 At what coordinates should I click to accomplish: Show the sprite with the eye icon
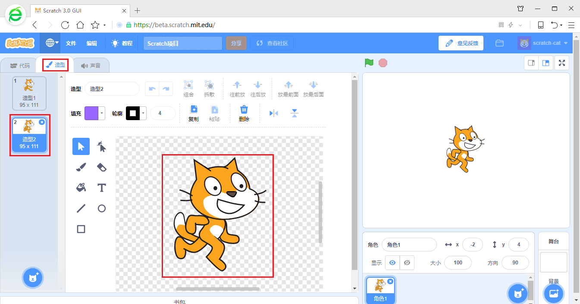pyautogui.click(x=392, y=263)
